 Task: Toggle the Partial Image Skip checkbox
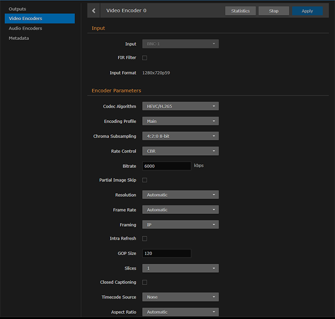tap(145, 180)
